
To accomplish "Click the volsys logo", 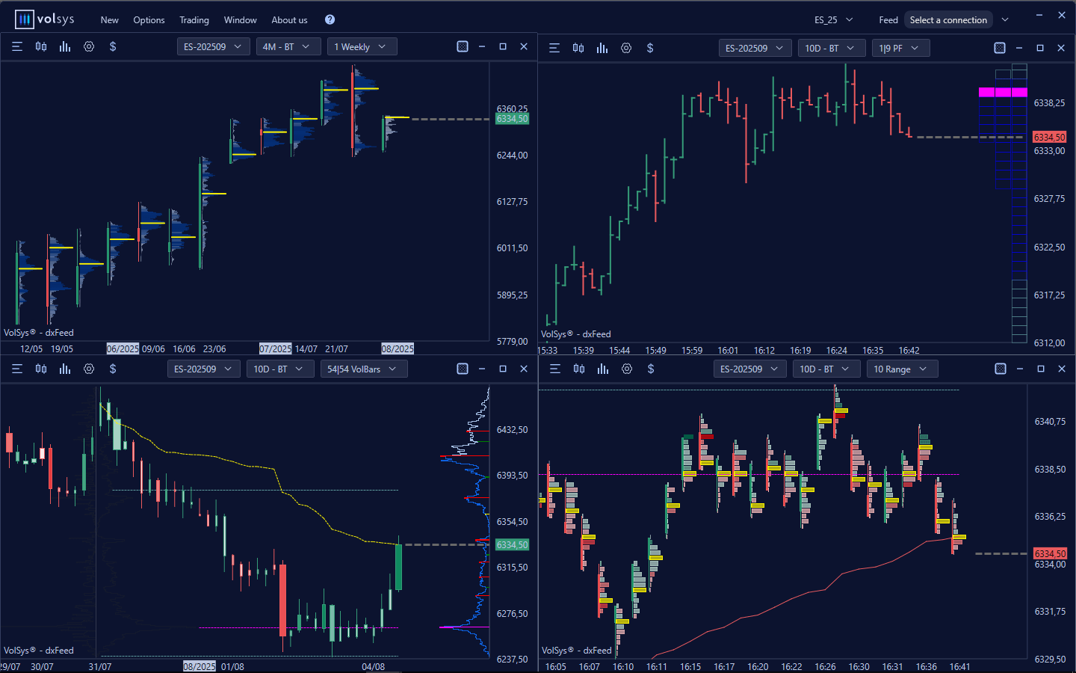I will [x=45, y=19].
